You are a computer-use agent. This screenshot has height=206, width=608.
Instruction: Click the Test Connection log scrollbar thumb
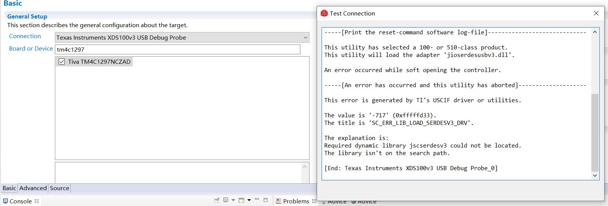[x=595, y=132]
